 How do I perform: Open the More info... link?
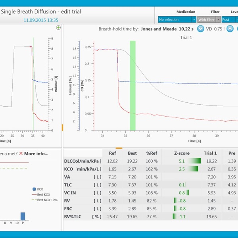pyautogui.click(x=36, y=154)
